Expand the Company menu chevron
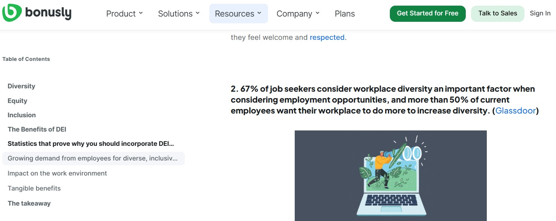The height and width of the screenshot is (221, 556). [317, 13]
